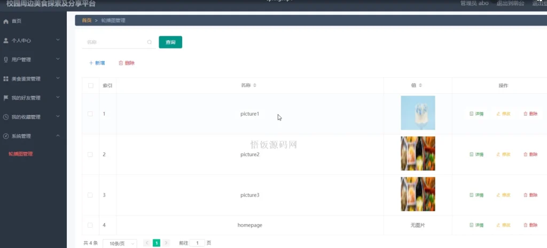Click the next page arrow in pagination
Viewport: 547px width, 248px height.
pyautogui.click(x=166, y=243)
